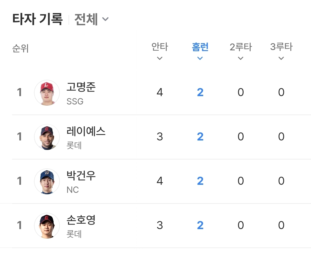The width and height of the screenshot is (311, 255).
Task: Expand the 전체 filter dropdown
Action: pos(92,19)
